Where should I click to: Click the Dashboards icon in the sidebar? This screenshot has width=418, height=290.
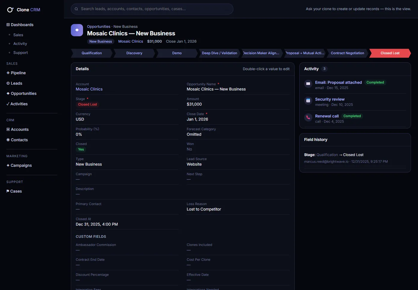(8, 25)
